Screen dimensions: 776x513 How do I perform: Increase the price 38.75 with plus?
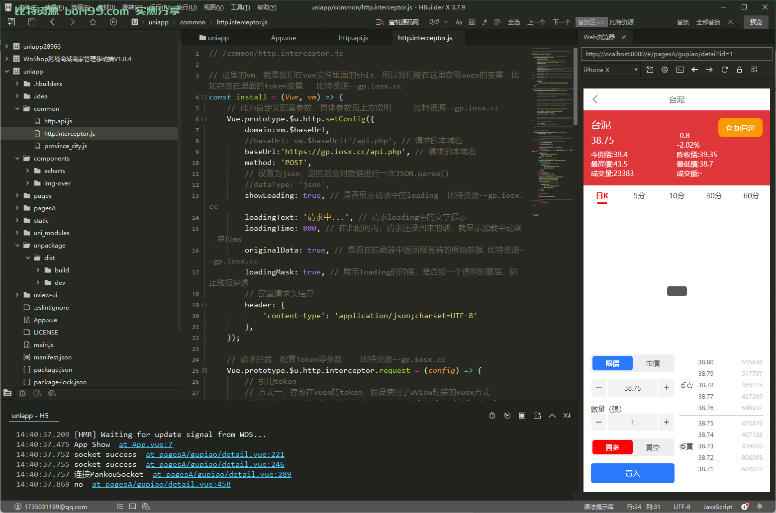(666, 388)
